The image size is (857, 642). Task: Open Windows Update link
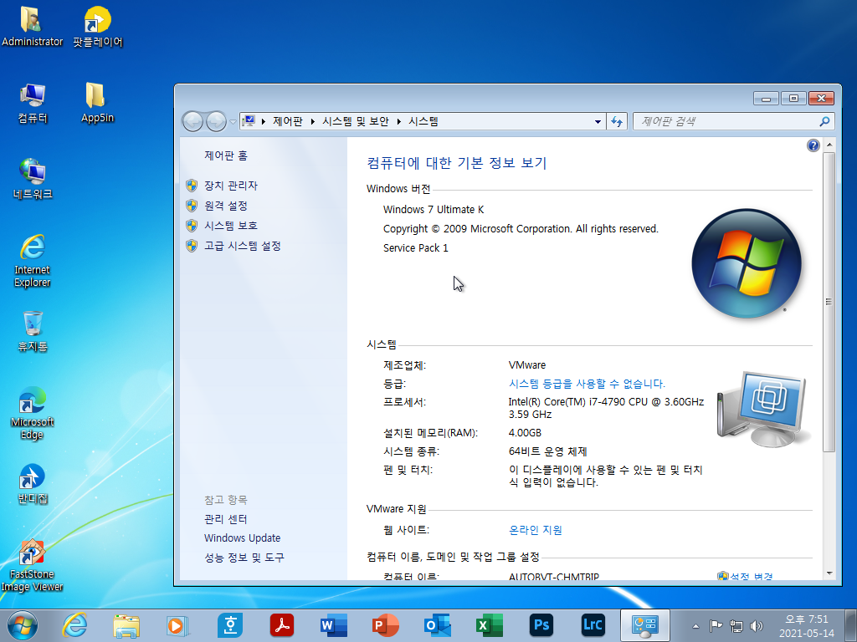[x=242, y=538]
